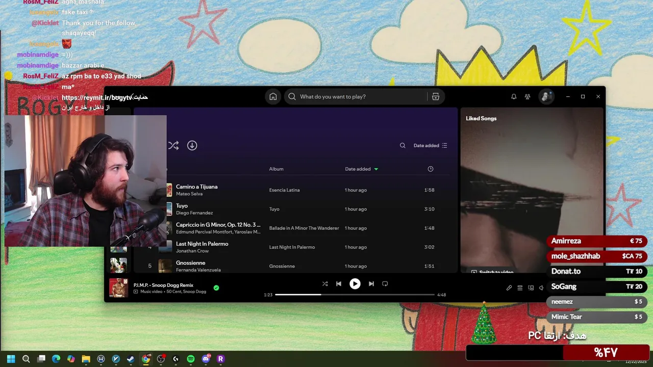653x367 pixels.
Task: Switch to Spotify on the taskbar
Action: [191, 359]
